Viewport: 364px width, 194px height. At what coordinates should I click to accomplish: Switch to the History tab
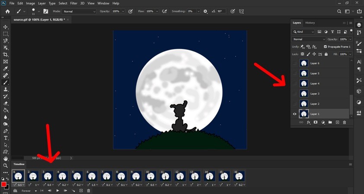pos(310,23)
